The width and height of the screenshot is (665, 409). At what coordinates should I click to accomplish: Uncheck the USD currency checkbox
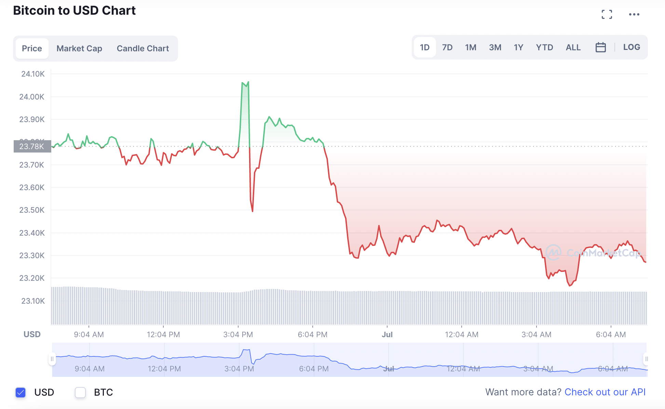pyautogui.click(x=21, y=392)
